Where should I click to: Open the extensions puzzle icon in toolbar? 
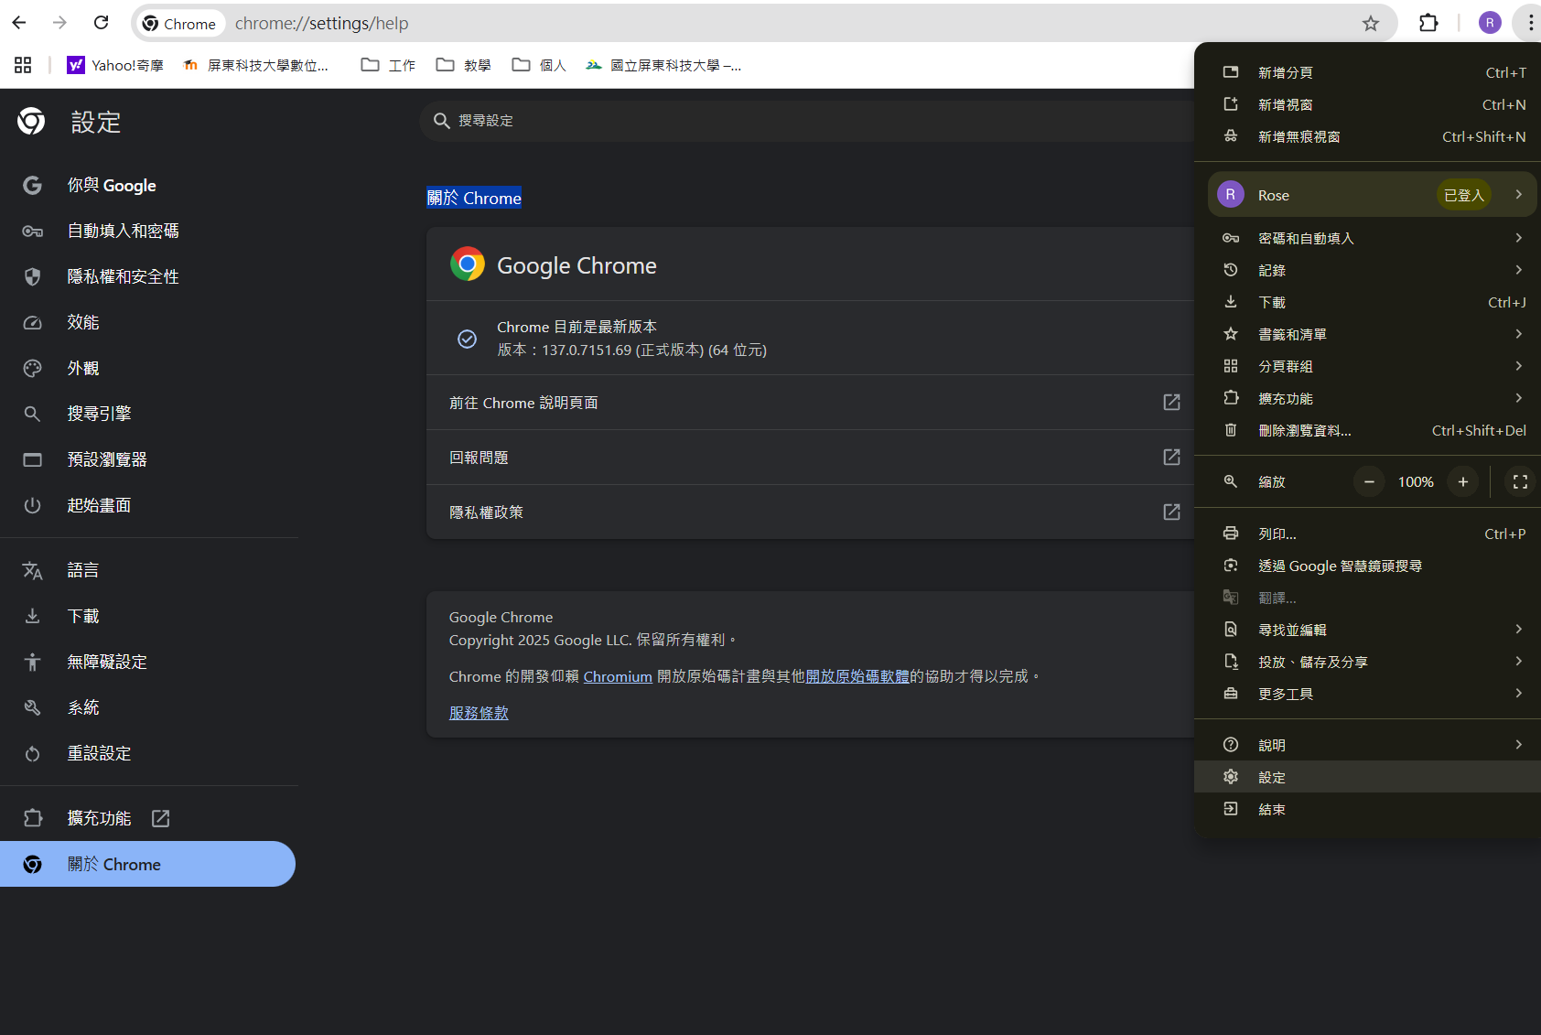pos(1428,23)
